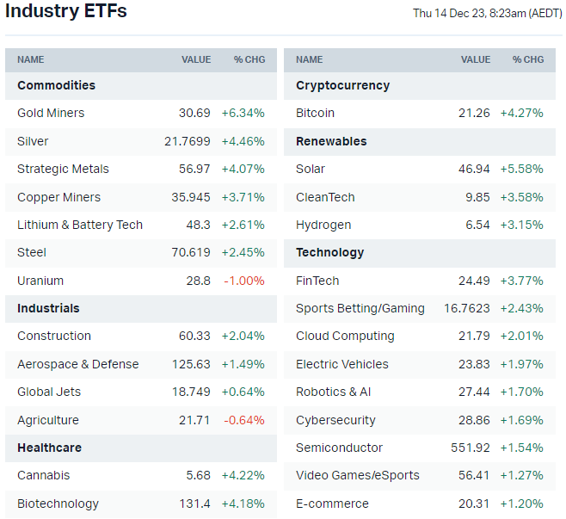
Task: Open the Cannabis ETF entry
Action: point(44,475)
